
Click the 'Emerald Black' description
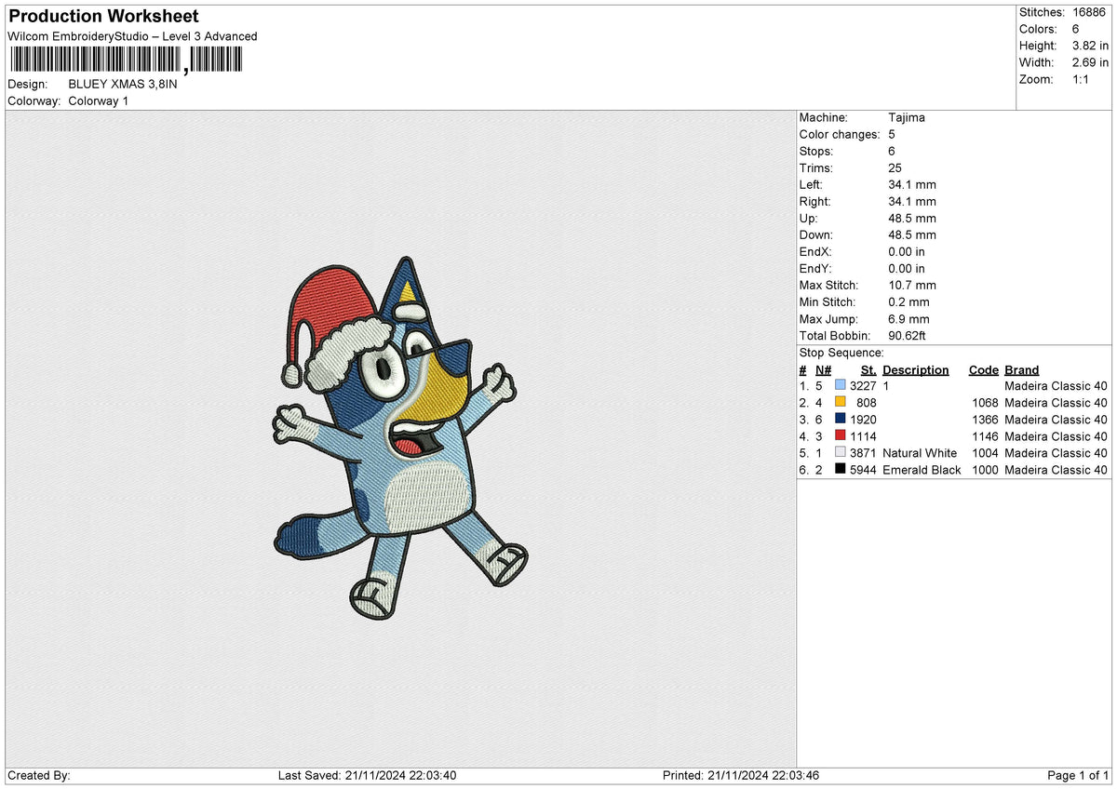tap(922, 470)
